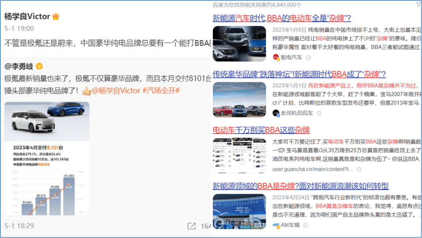Visit the 杨学良Victor profile name at top
Image resolution: width=422 pixels, height=238 pixels.
click(x=27, y=16)
